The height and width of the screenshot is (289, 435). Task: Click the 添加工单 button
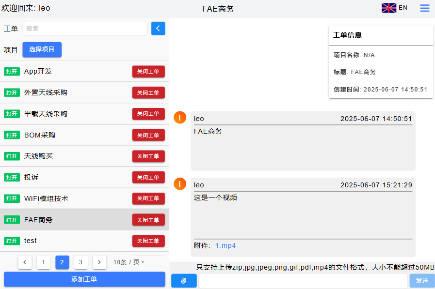84,279
